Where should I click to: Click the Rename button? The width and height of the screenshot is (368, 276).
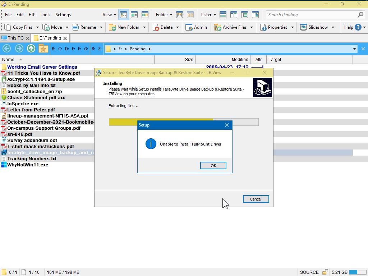84,27
